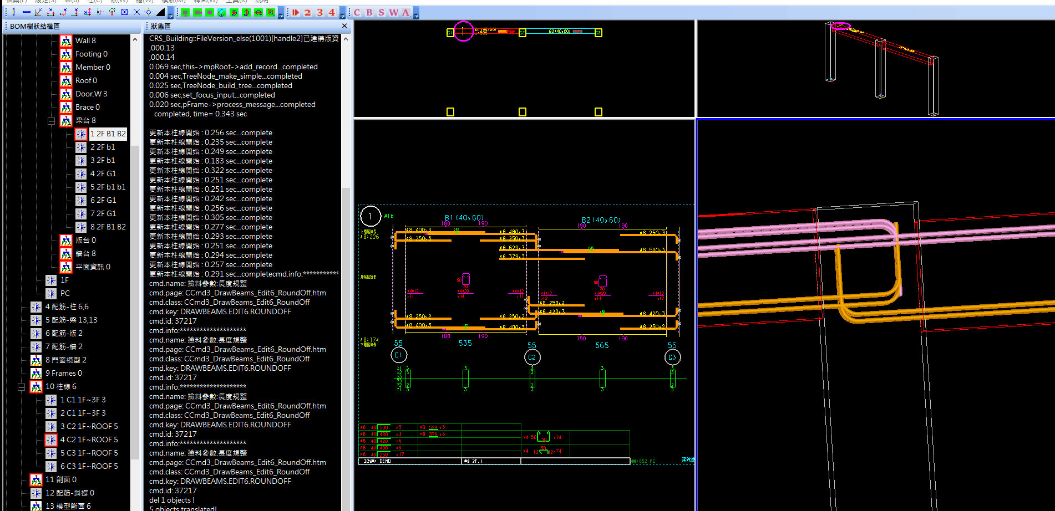Select the crossed-box toolbar icon
Image resolution: width=1055 pixels, height=511 pixels.
pyautogui.click(x=124, y=12)
